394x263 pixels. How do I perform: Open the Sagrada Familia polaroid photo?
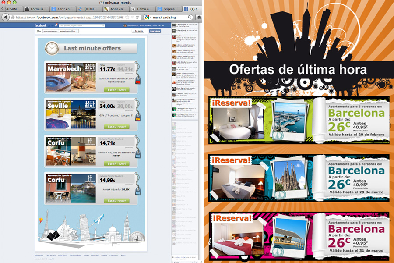(290, 177)
